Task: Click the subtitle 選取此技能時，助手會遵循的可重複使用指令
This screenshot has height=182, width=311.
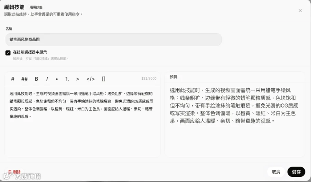Action: tap(43, 14)
